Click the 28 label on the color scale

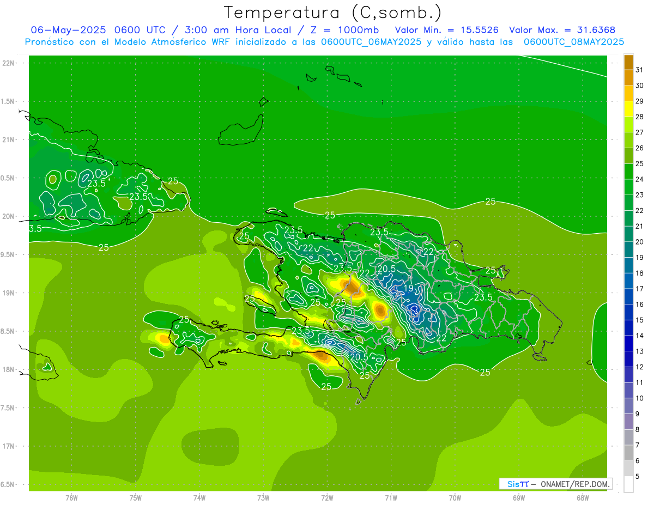(x=639, y=117)
